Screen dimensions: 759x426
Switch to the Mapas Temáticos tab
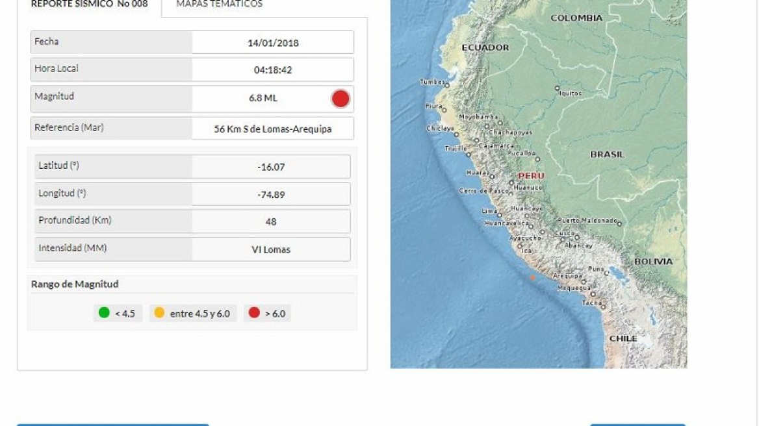tap(219, 5)
